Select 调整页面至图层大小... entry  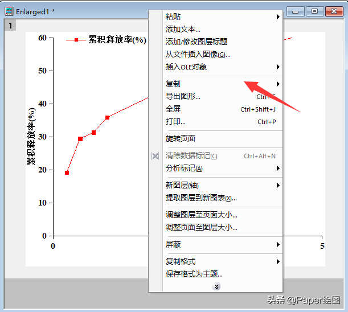(x=222, y=228)
